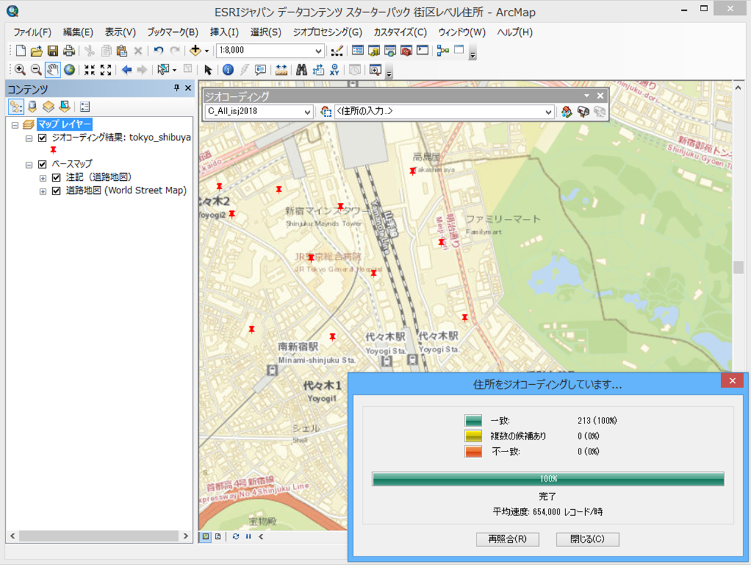Go back to previous extent

coord(127,70)
